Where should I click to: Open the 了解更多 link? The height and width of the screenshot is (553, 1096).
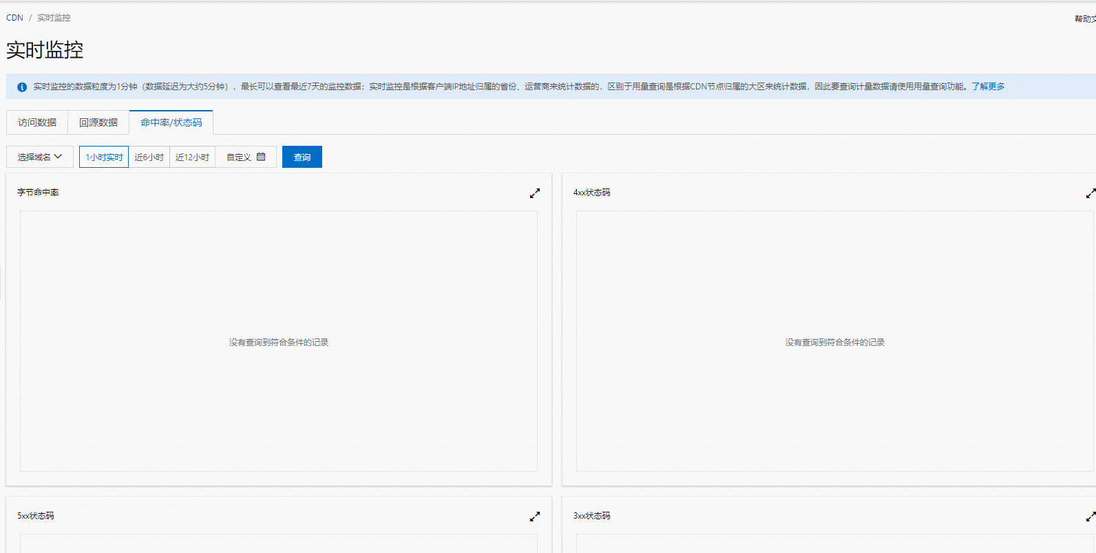(x=988, y=87)
